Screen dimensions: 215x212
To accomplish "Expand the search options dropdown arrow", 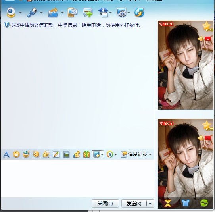I will (x=115, y=155).
